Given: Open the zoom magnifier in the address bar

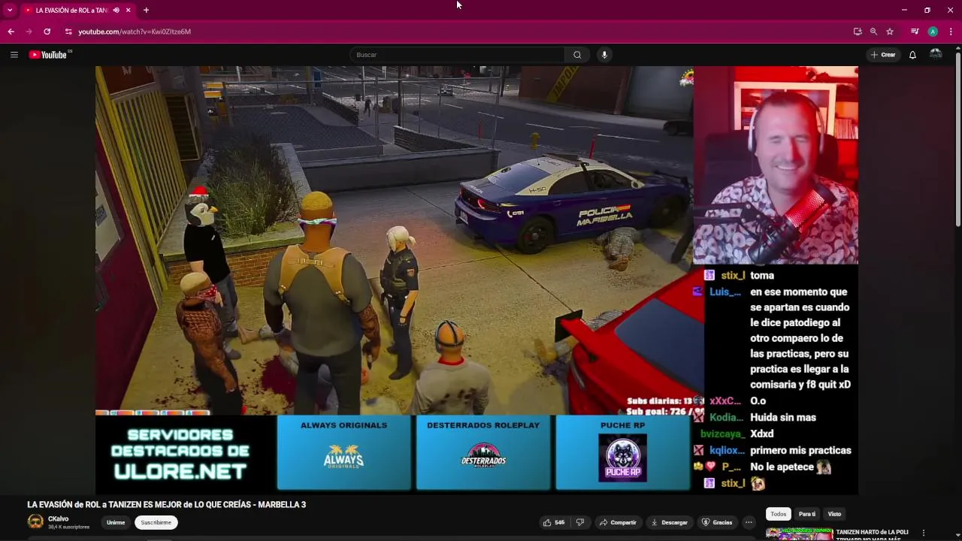Looking at the screenshot, I should [873, 32].
